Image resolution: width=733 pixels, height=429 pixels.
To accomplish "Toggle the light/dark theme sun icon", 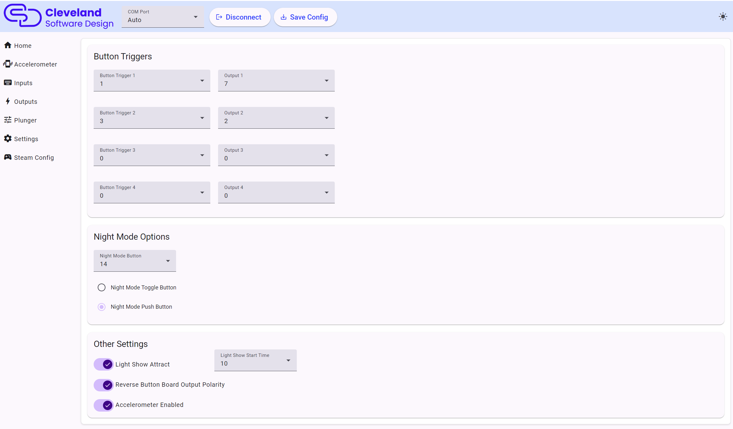I will [x=723, y=16].
